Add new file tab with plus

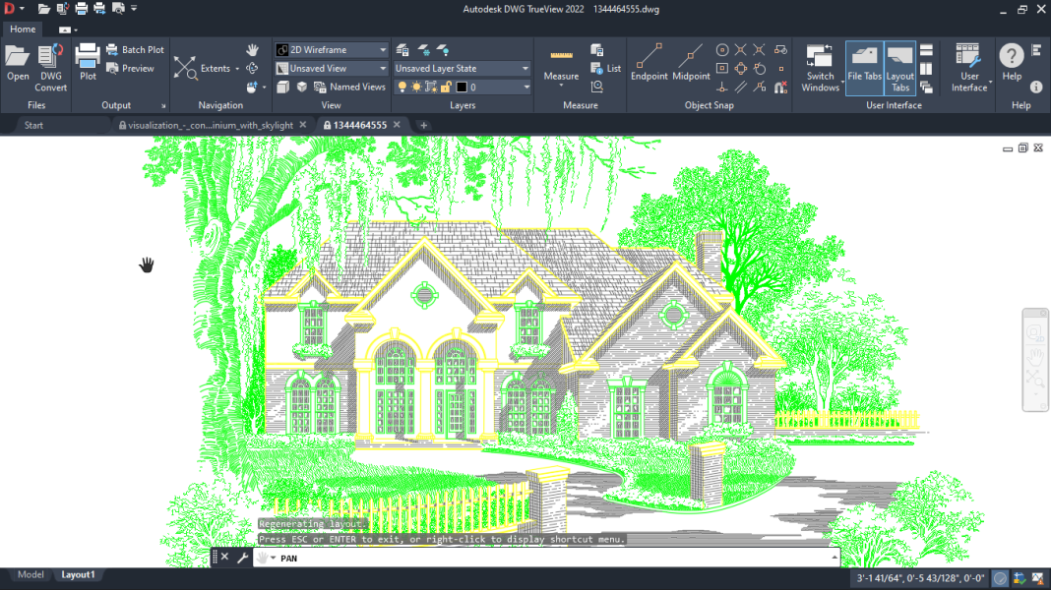[x=423, y=125]
